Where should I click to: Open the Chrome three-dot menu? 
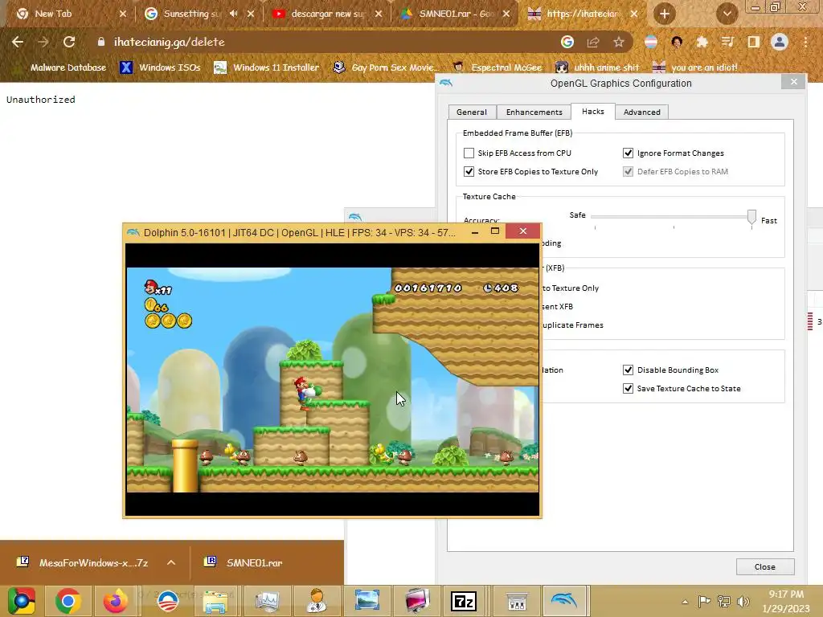click(805, 42)
